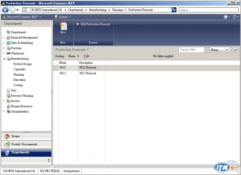Click the refresh icon in address bar
Screen dimensions: 241x175
tap(174, 10)
